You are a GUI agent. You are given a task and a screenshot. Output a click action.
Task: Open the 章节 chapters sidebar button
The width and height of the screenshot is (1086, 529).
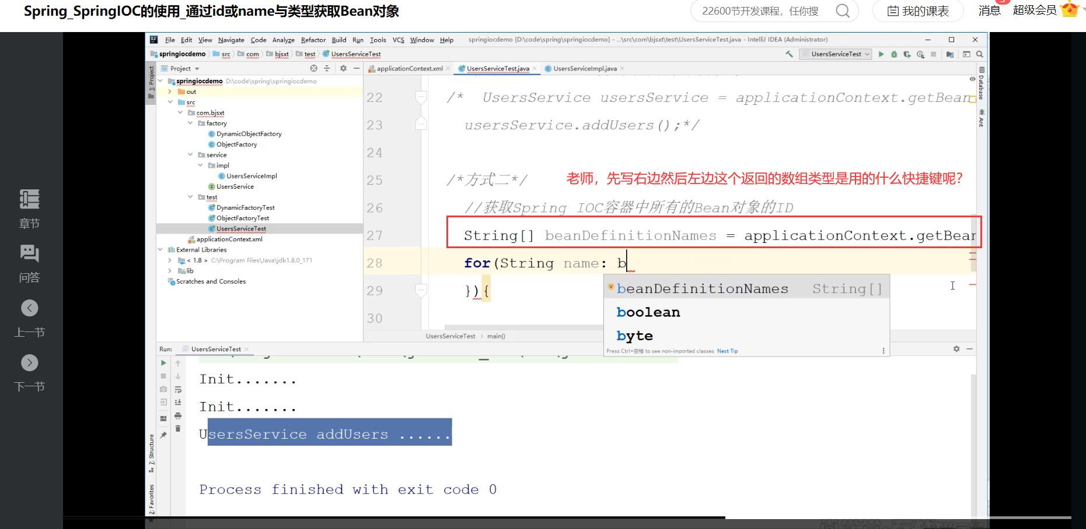point(29,209)
